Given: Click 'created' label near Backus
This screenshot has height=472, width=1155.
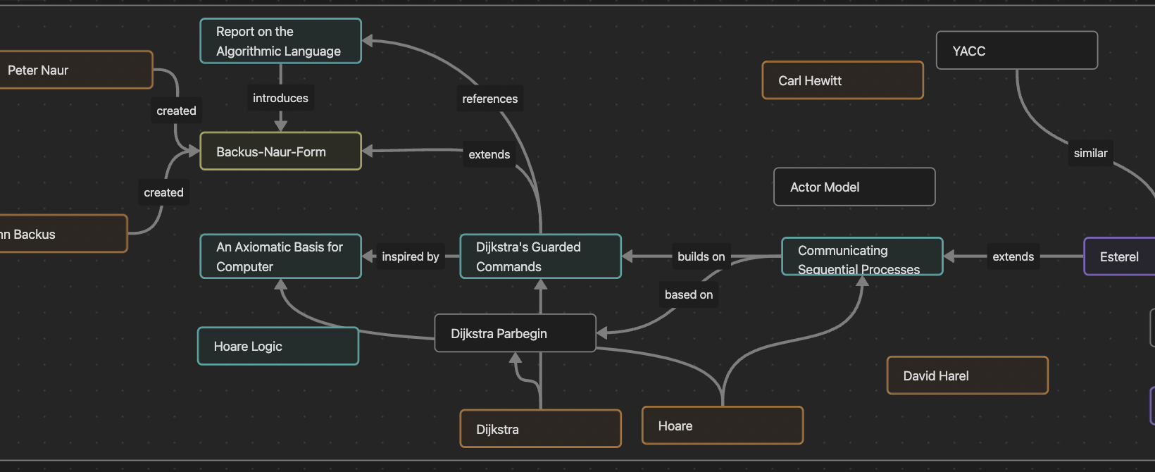Looking at the screenshot, I should point(163,192).
